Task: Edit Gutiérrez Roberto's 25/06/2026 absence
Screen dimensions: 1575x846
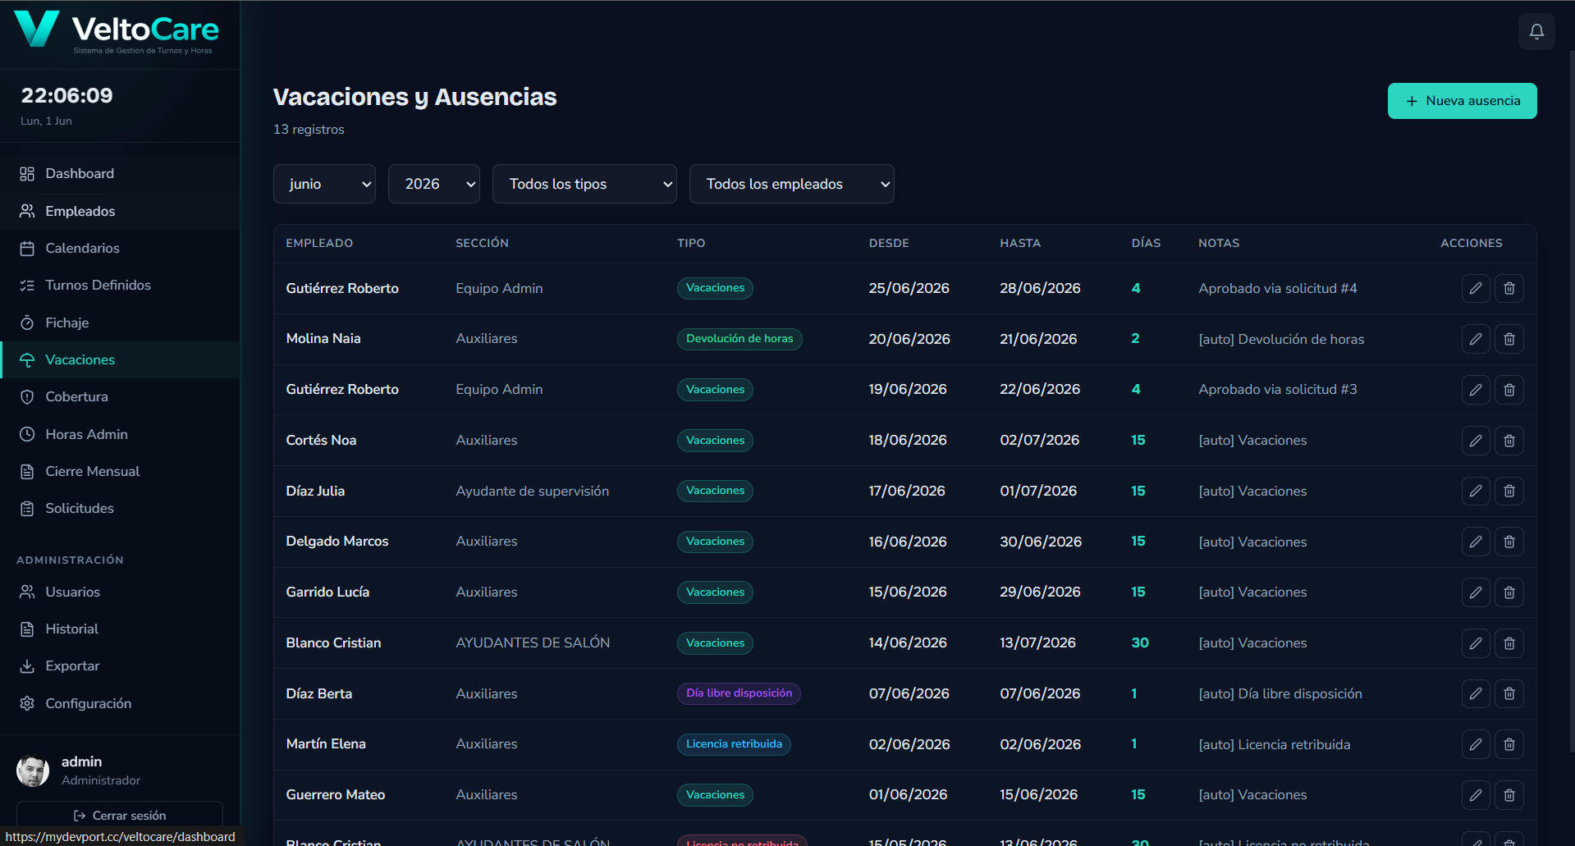Action: click(1476, 288)
